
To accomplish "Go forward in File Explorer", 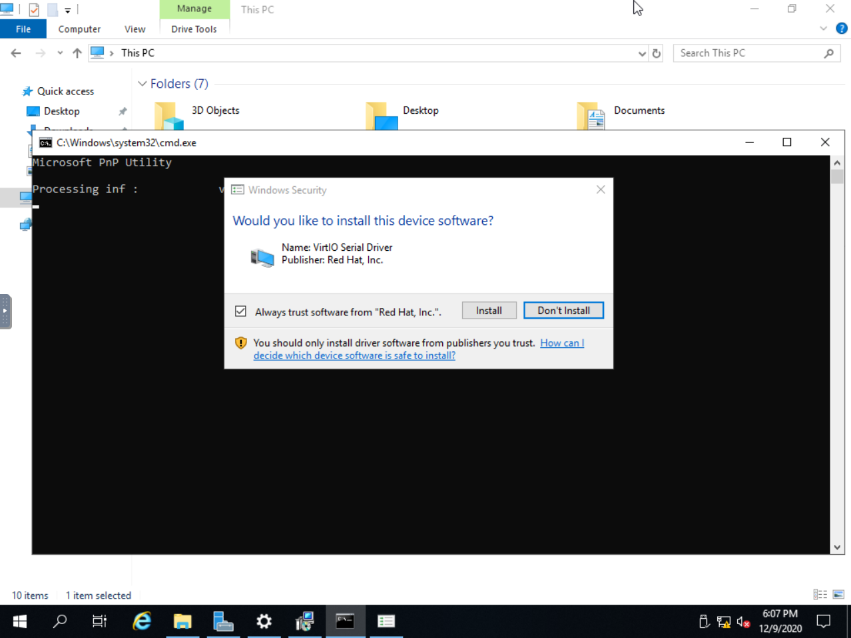I will [x=41, y=53].
